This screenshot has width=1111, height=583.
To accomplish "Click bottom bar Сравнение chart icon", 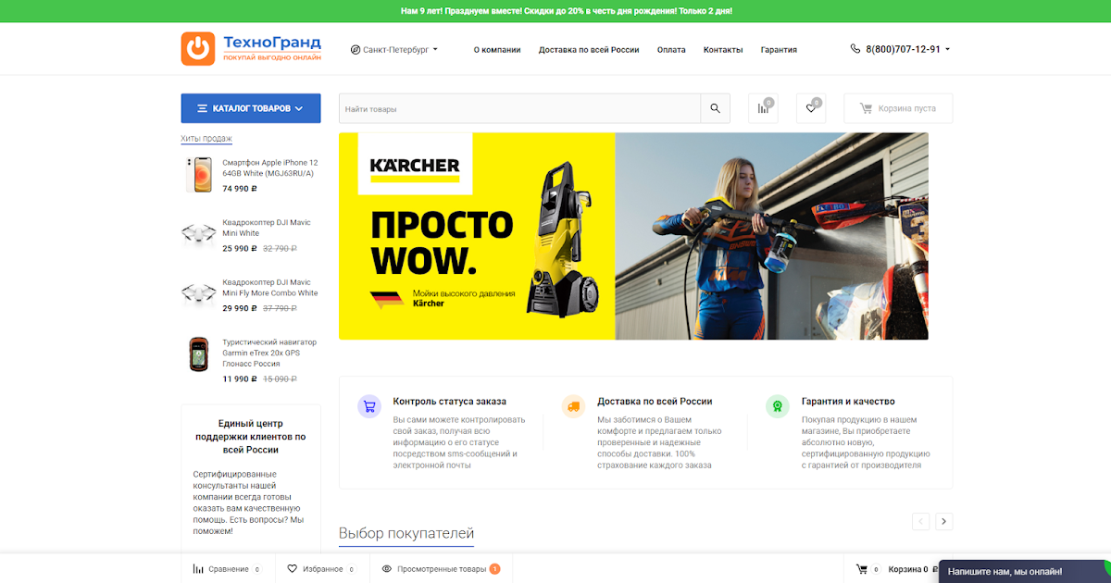I will click(x=198, y=569).
